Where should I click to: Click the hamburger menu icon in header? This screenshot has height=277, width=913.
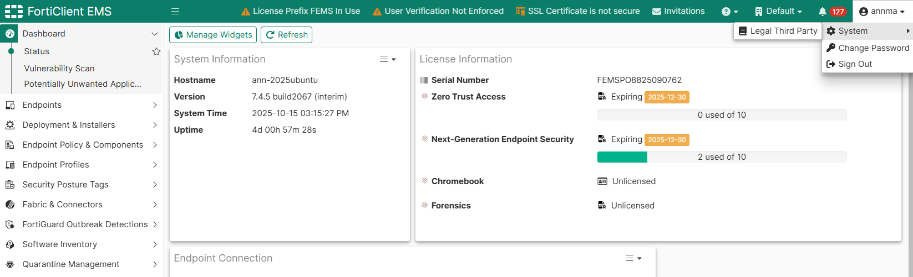coord(175,11)
